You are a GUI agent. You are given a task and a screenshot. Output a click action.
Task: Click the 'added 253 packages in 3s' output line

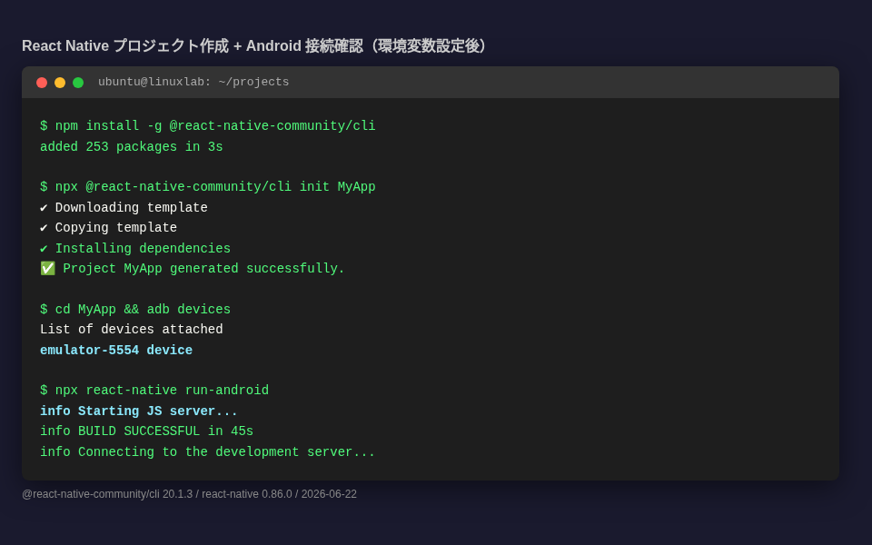click(131, 147)
